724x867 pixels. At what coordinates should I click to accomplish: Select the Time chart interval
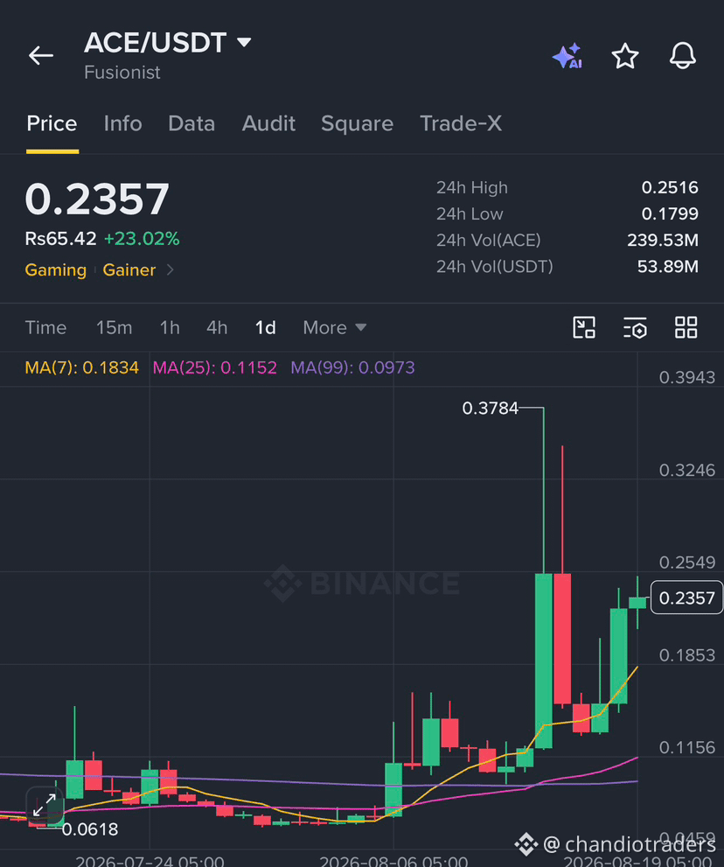click(x=45, y=328)
